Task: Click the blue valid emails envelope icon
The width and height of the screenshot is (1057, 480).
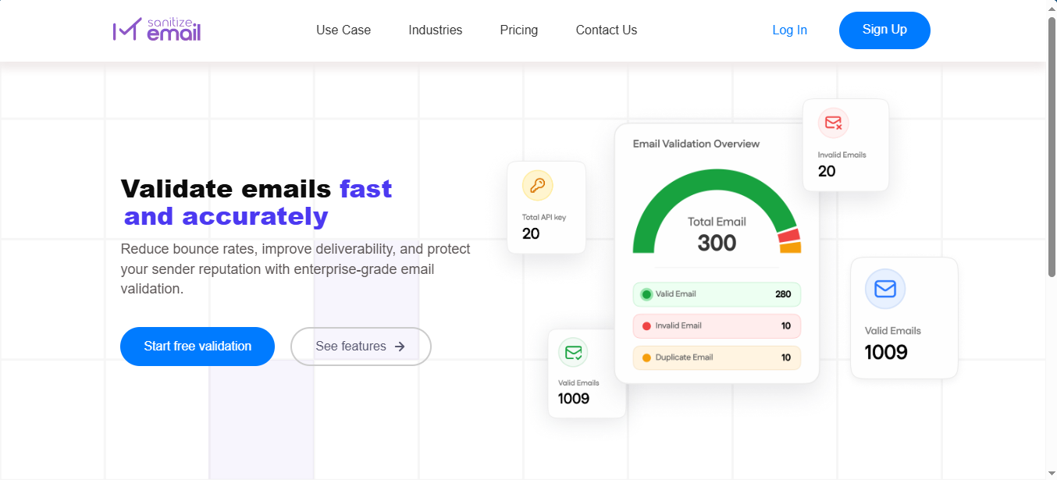Action: [x=884, y=289]
